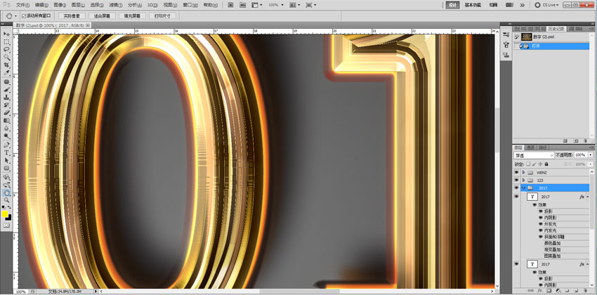The height and width of the screenshot is (295, 597).
Task: Select the Eyedropper tool
Action: (6, 73)
